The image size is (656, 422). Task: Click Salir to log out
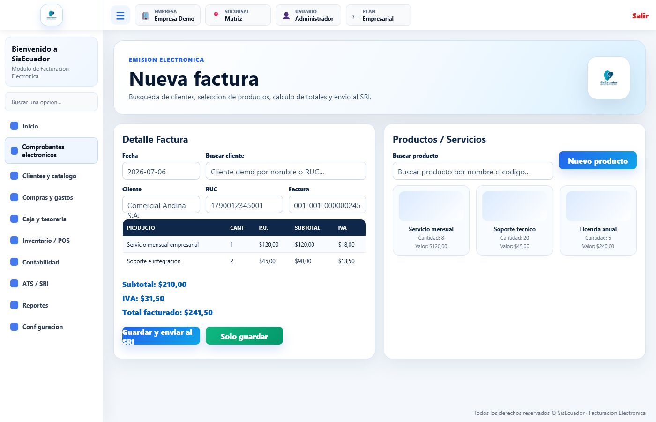pos(640,15)
